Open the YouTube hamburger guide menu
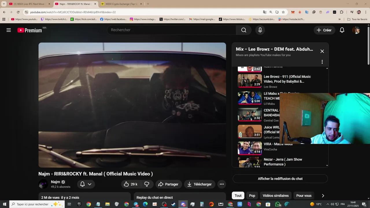This screenshot has width=370, height=208. tap(9, 30)
